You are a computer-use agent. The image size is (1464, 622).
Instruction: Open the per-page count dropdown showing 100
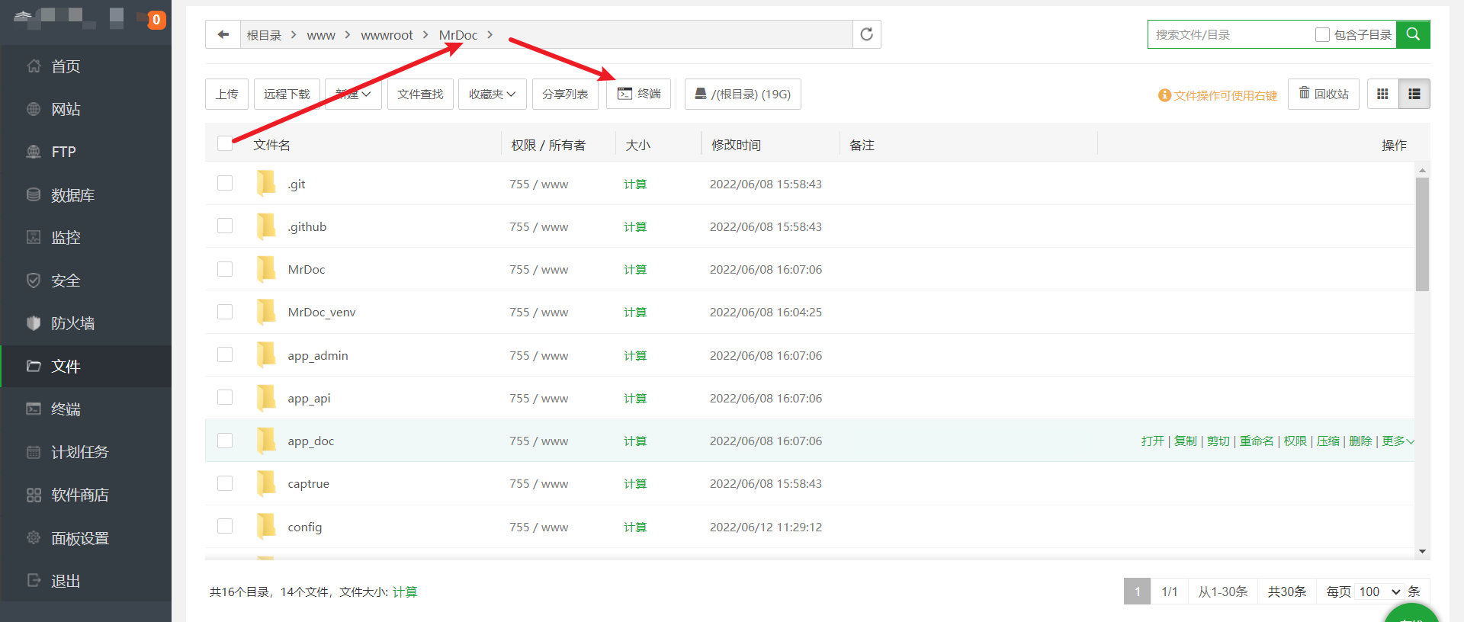coord(1379,592)
